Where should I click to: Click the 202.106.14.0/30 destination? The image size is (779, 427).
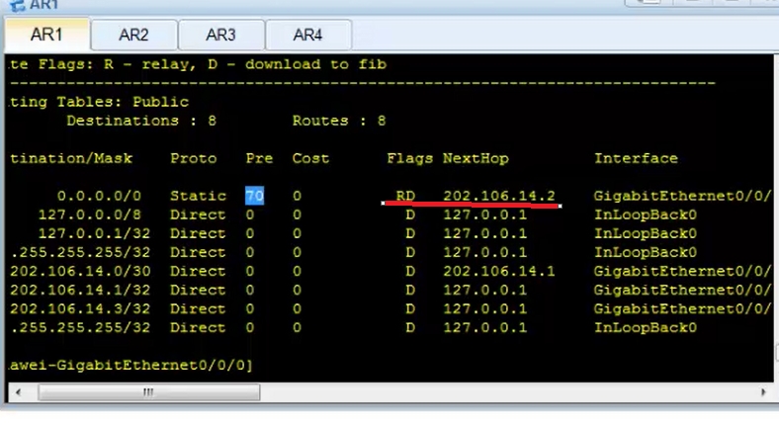click(80, 271)
